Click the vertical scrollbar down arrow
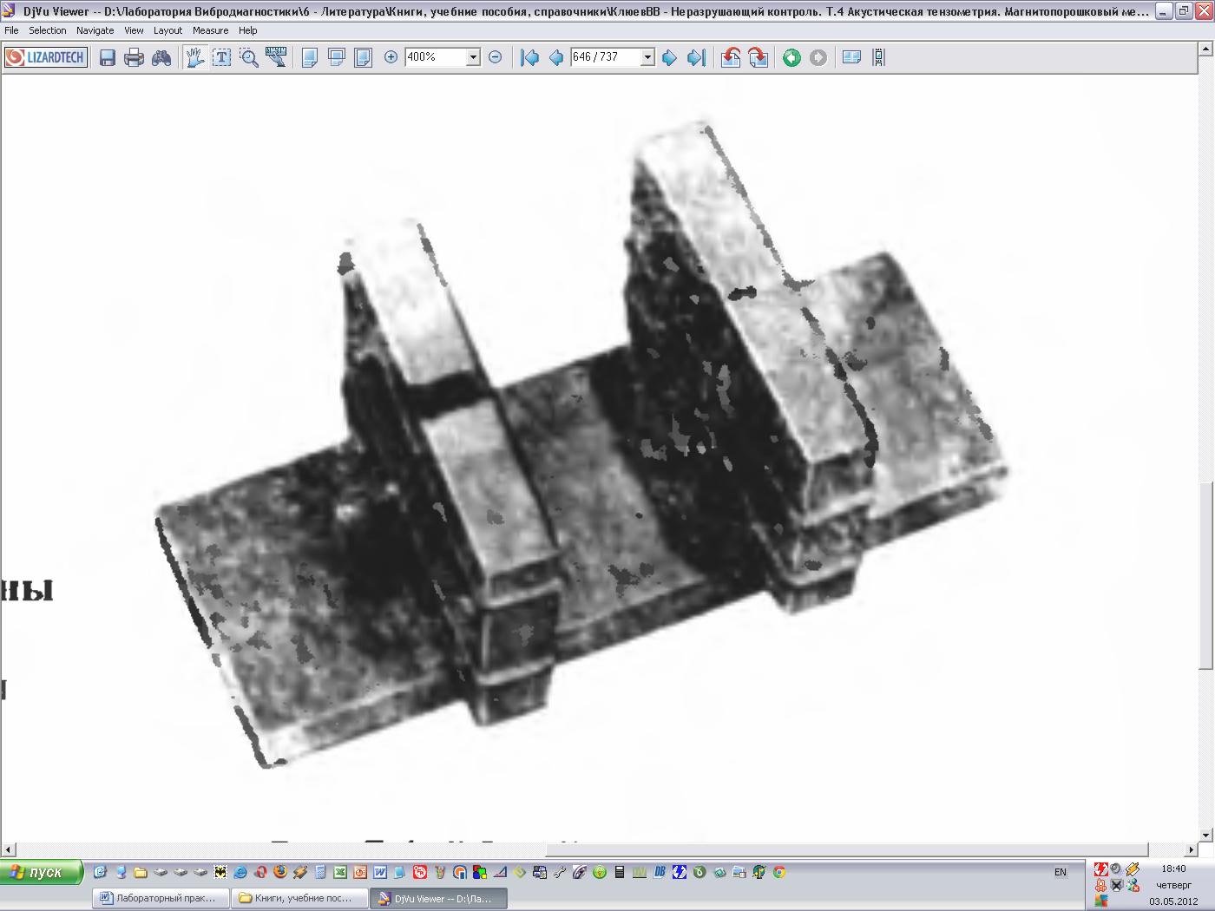Screen dimensions: 1215x911 pyautogui.click(x=1206, y=835)
